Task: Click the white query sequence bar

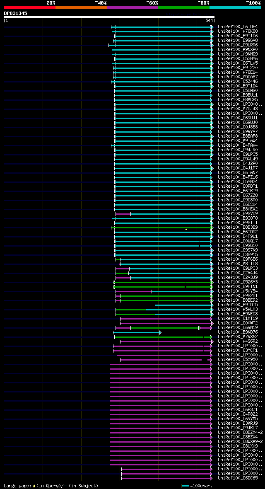Action: point(109,17)
